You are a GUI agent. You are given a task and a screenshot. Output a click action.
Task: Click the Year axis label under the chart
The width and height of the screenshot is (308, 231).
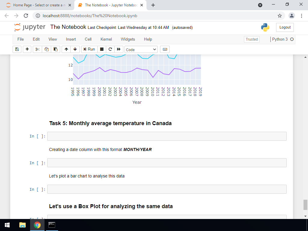tap(137, 102)
